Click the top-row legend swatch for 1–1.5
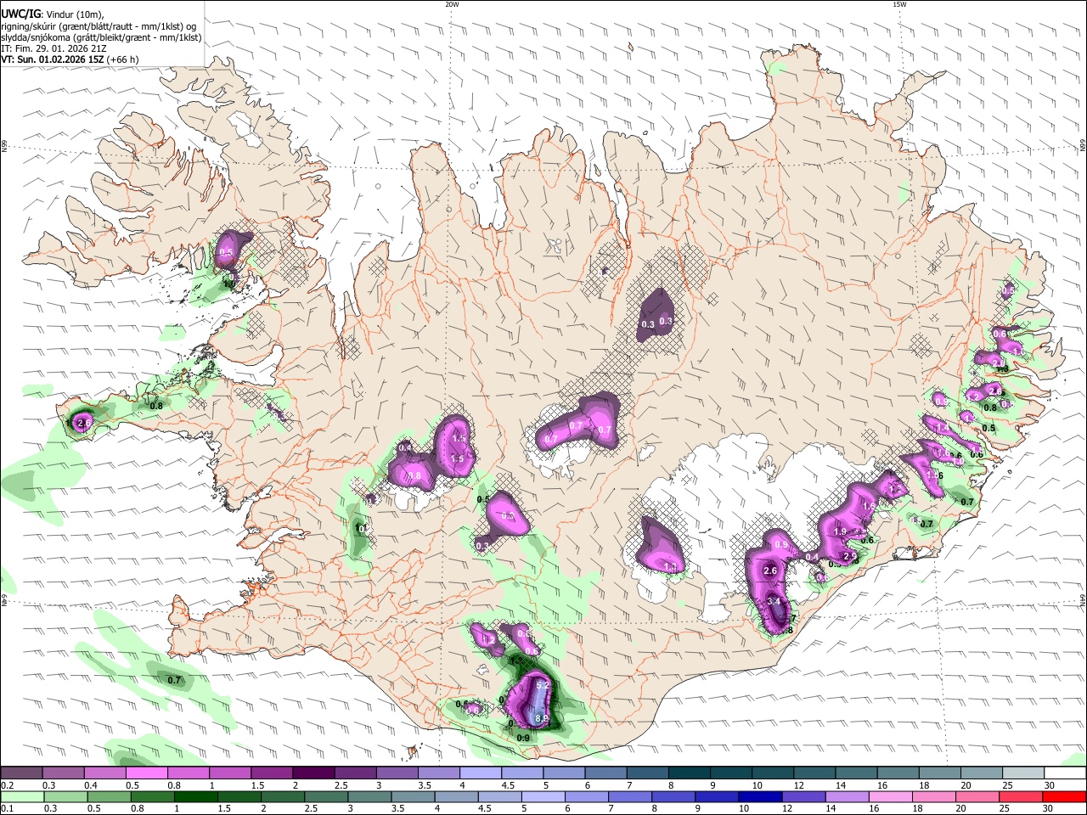Screen dimensions: 1087x815 (x=229, y=773)
